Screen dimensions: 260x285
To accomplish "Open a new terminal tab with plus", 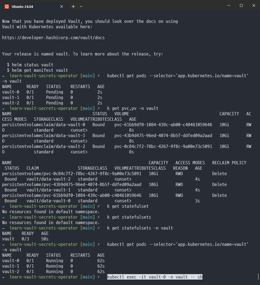I will 73,7.
